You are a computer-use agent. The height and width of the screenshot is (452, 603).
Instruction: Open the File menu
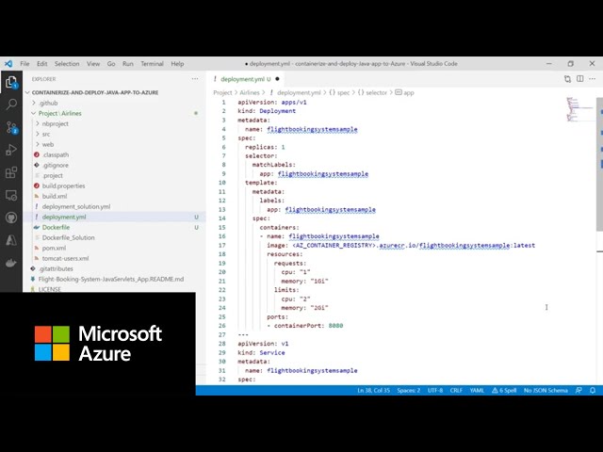25,64
